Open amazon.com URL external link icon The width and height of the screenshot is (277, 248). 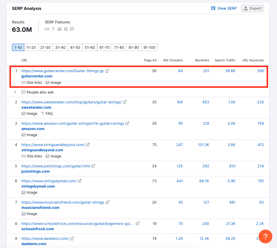[x=127, y=123]
